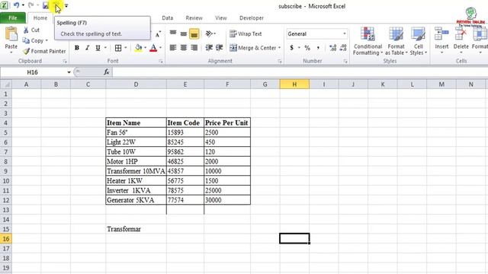
Task: Open Conditional Formatting menu
Action: click(368, 41)
